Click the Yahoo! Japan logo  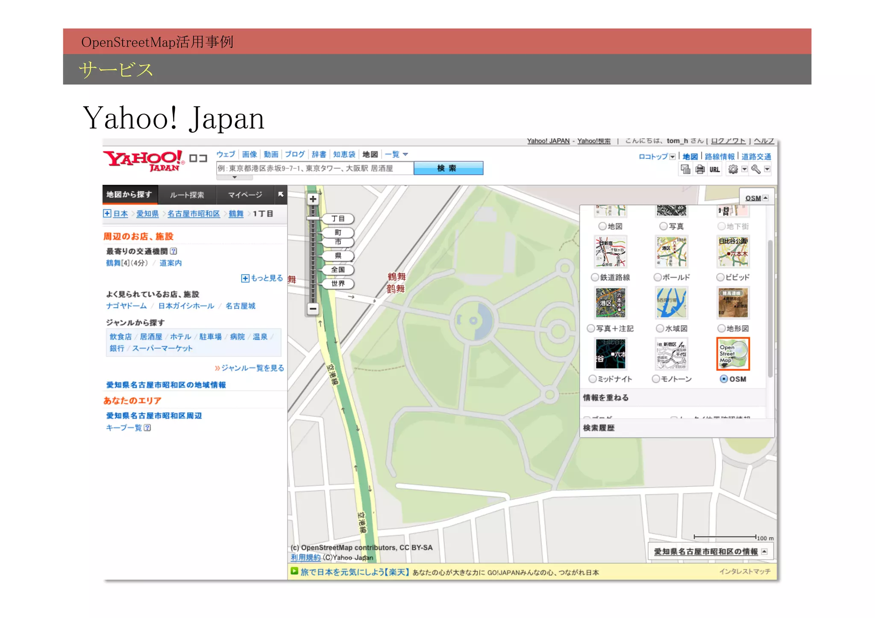point(144,161)
